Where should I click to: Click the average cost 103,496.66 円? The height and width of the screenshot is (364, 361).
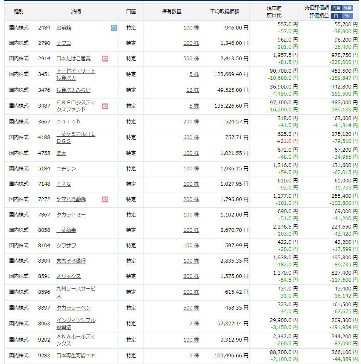click(x=231, y=356)
